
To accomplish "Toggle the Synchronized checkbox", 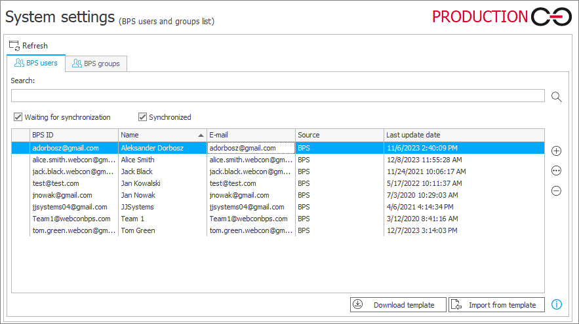I will (x=142, y=117).
